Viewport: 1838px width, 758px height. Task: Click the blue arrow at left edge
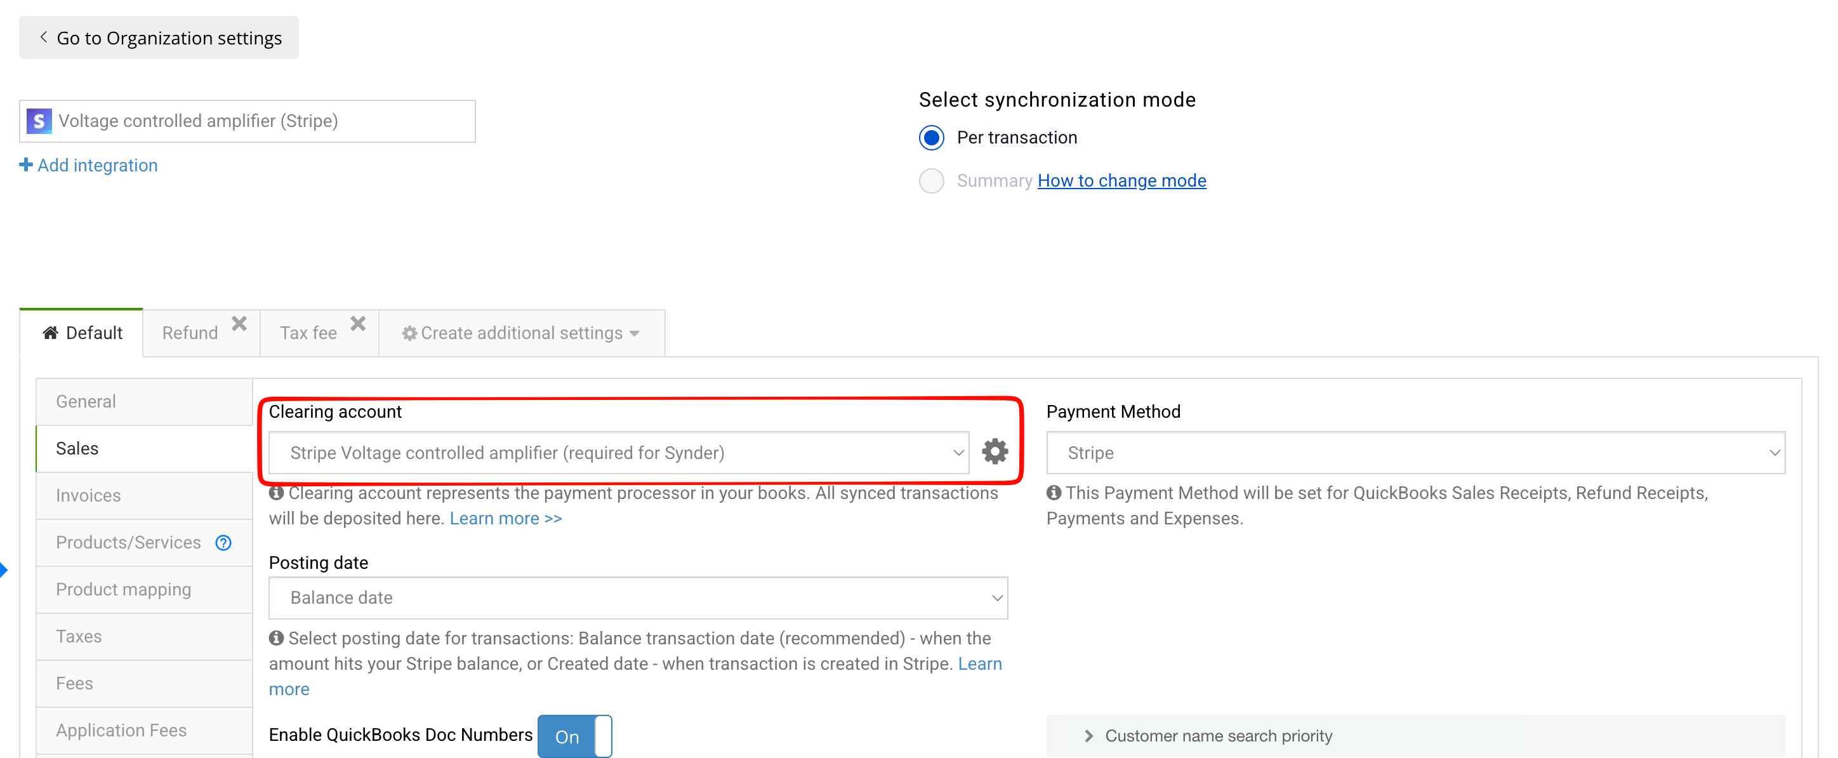[4, 569]
